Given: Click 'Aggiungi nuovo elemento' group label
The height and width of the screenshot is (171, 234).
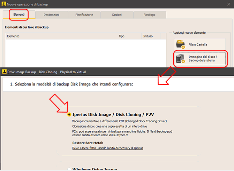Looking at the screenshot, I should [x=189, y=33].
